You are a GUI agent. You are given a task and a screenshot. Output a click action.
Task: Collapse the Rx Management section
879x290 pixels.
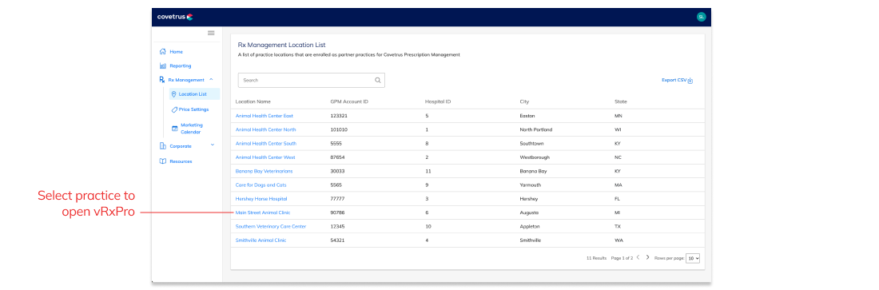pos(211,80)
